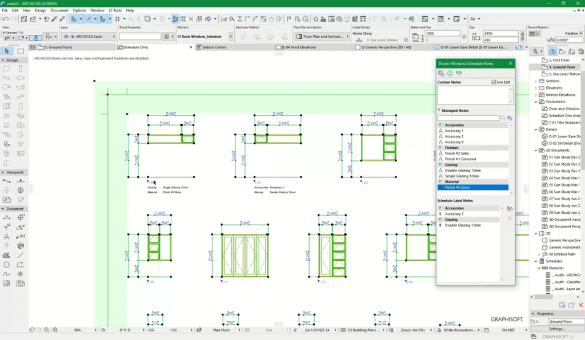The width and height of the screenshot is (585, 340).
Task: Select Double Glazing 12mm in Managed Notes
Action: tap(463, 171)
